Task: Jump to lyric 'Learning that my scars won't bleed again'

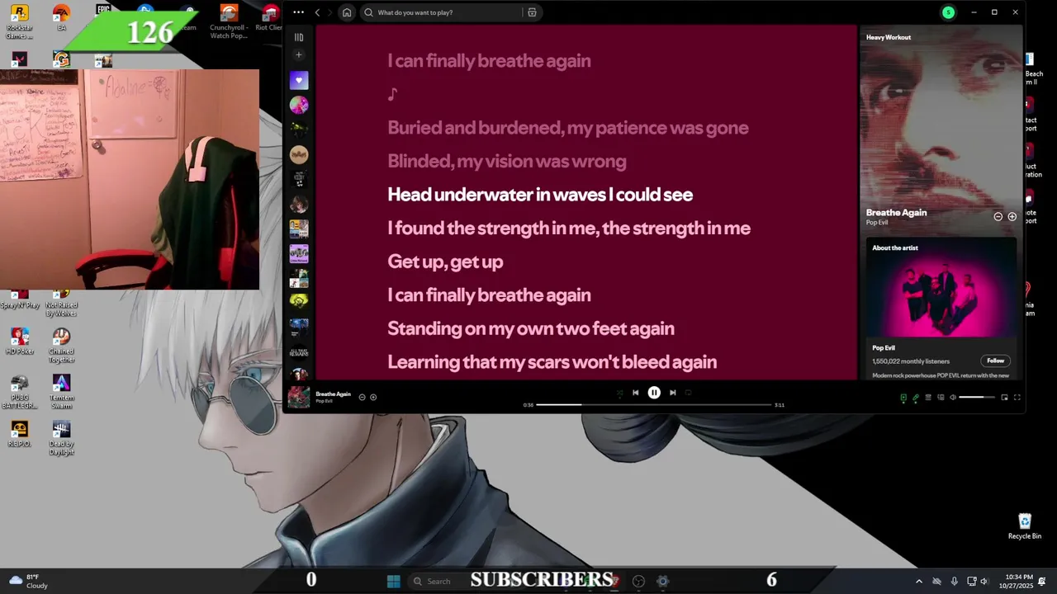Action: coord(552,361)
